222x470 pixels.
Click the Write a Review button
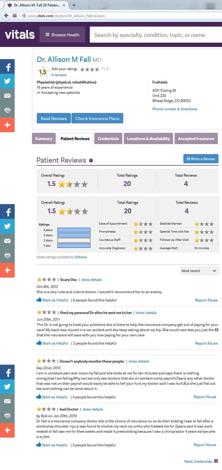(x=201, y=159)
